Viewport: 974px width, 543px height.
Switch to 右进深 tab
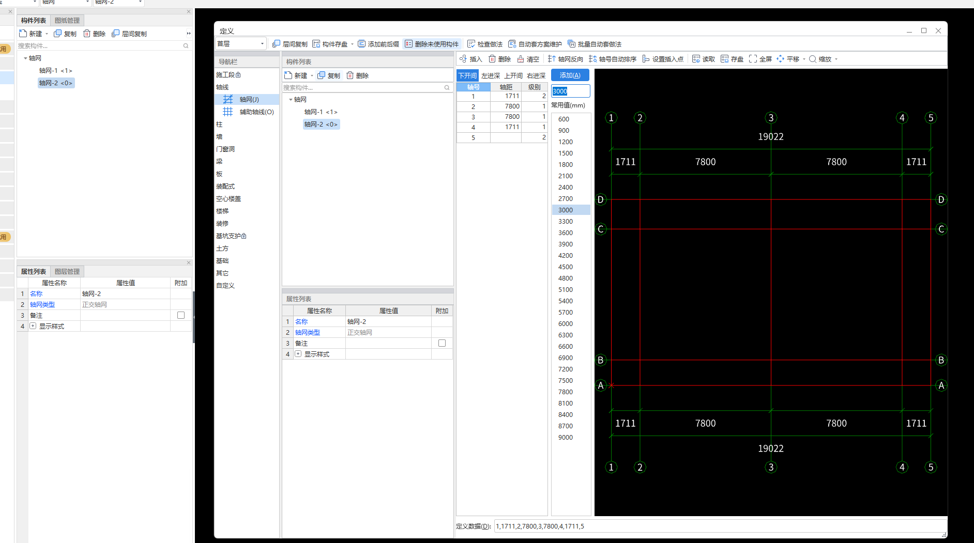click(x=536, y=75)
